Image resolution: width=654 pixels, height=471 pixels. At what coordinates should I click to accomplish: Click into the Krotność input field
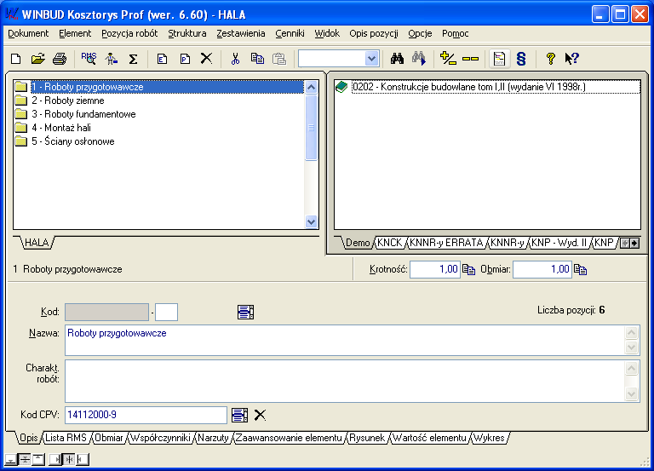[435, 269]
